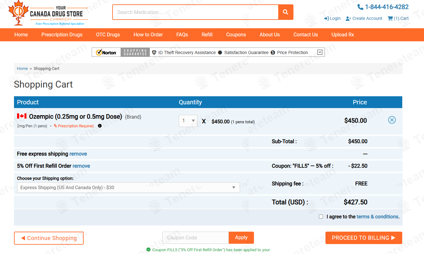Click the 1-844-416-4282 phone number
The image size is (424, 254).
387,7
